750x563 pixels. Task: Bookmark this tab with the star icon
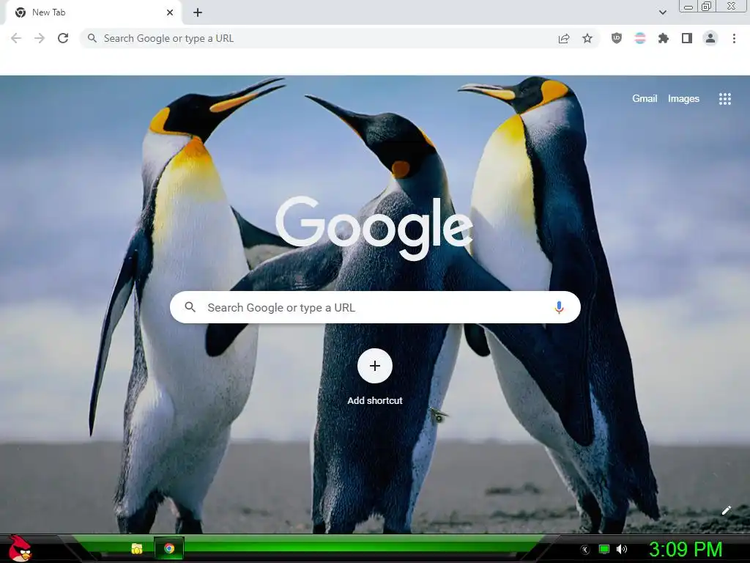pos(587,38)
